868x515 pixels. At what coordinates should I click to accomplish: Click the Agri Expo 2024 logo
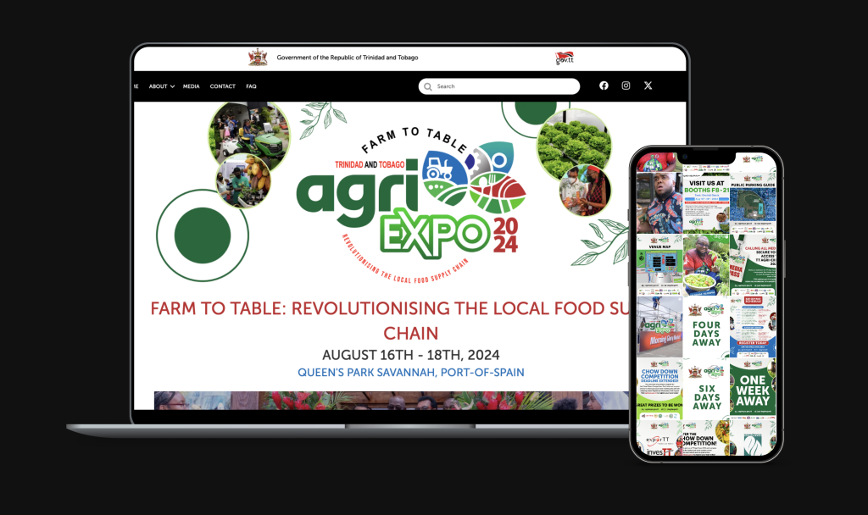coord(411,205)
